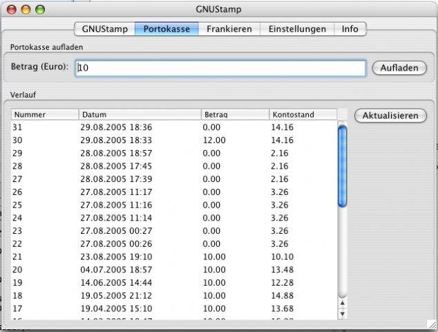Click the date 19.05.2005 21:12

coord(116,295)
